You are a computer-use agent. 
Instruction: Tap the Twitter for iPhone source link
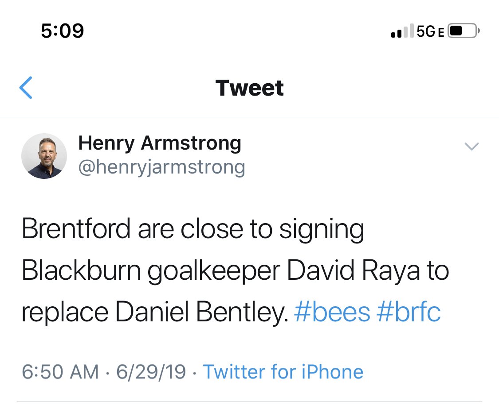pos(283,371)
